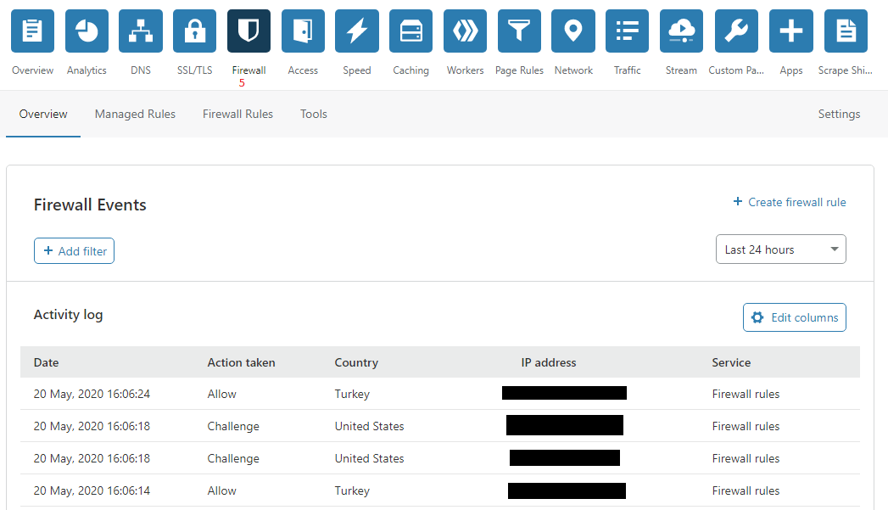Image resolution: width=888 pixels, height=510 pixels.
Task: Open the Speed lightning bolt icon
Action: [357, 31]
